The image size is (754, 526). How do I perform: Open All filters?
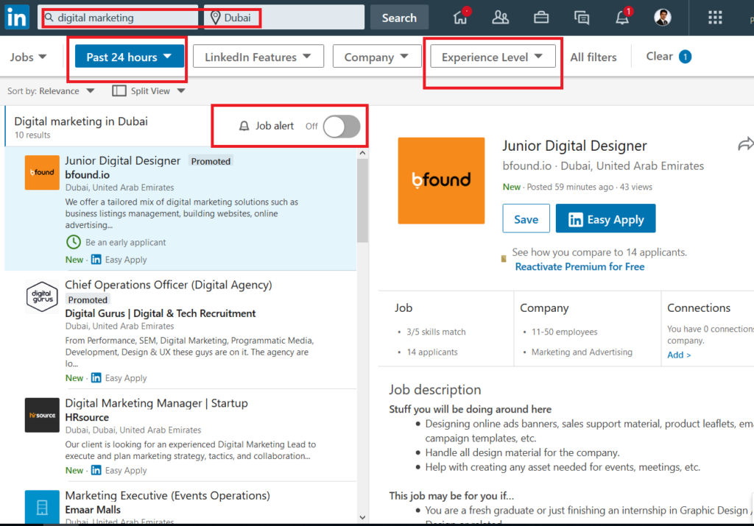pos(593,57)
